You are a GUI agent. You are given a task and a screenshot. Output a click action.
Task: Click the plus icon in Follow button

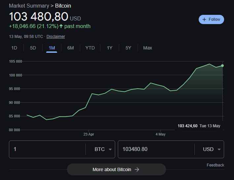click(204, 19)
